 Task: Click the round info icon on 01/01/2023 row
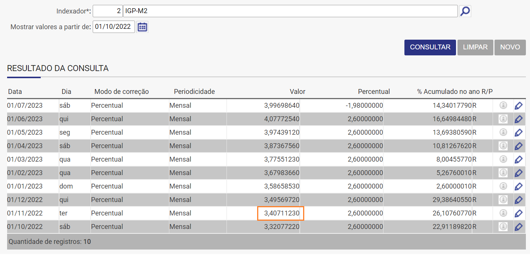point(503,186)
